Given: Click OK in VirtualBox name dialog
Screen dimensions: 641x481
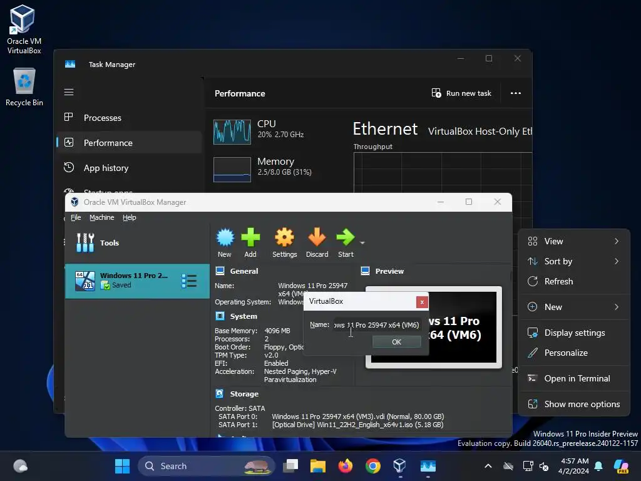Looking at the screenshot, I should (396, 342).
